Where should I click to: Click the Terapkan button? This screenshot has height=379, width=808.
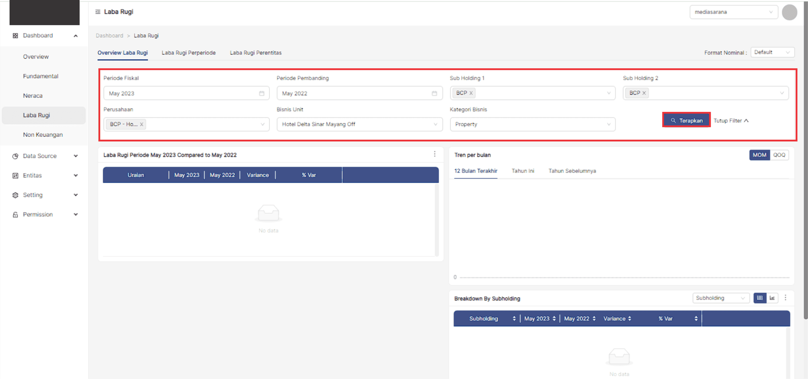(x=686, y=120)
